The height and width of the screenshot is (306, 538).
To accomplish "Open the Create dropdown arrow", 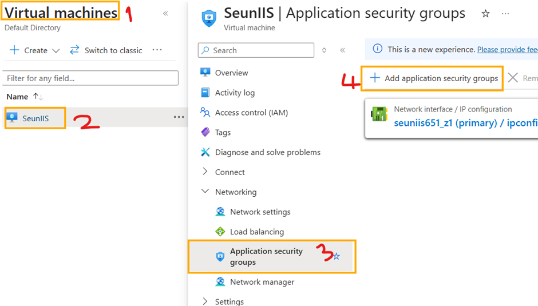I will click(x=56, y=50).
